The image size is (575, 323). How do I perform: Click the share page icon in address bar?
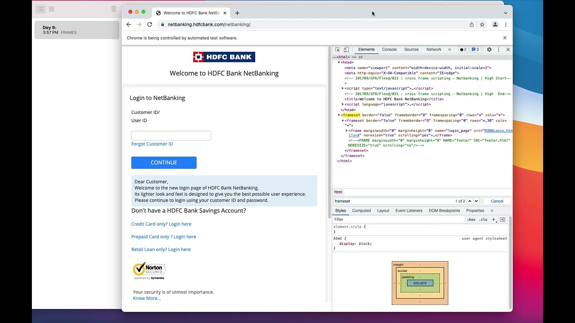(x=472, y=25)
